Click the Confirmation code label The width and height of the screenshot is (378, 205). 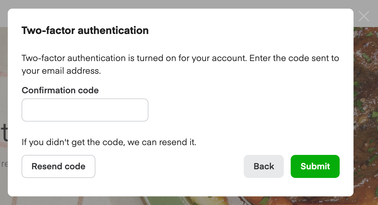pyautogui.click(x=60, y=90)
